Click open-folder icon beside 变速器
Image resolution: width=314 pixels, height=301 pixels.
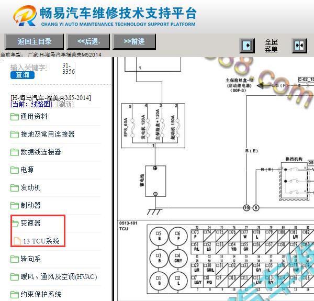point(15,224)
